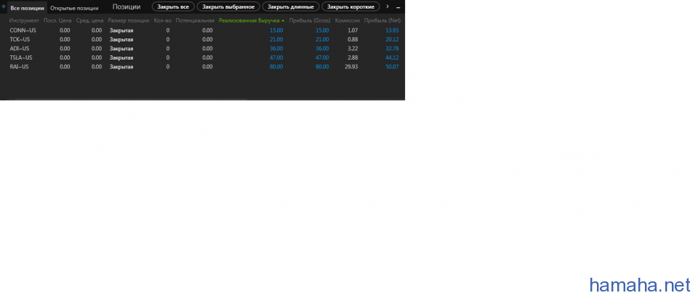698x293 pixels.
Task: Click Закрыть короткие button
Action: point(350,7)
